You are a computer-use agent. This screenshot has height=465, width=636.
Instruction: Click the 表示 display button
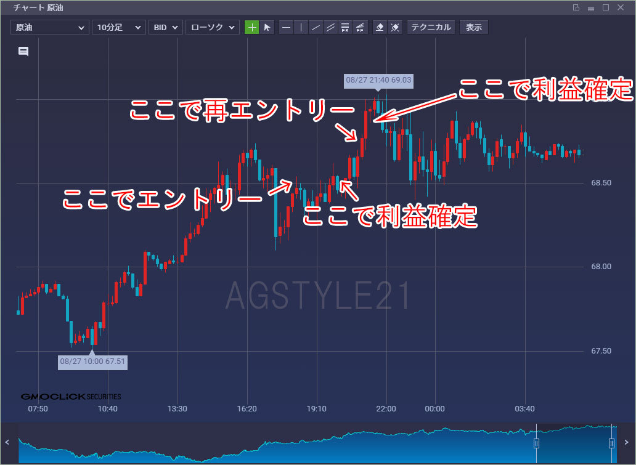tap(474, 28)
